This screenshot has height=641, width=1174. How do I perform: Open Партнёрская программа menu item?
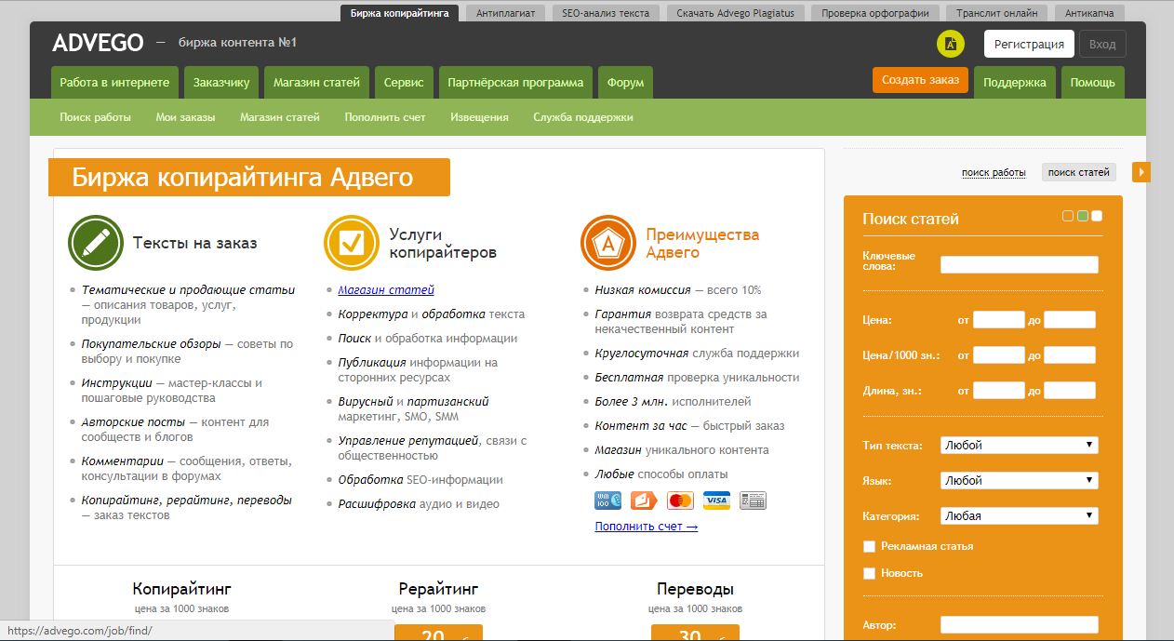[515, 82]
